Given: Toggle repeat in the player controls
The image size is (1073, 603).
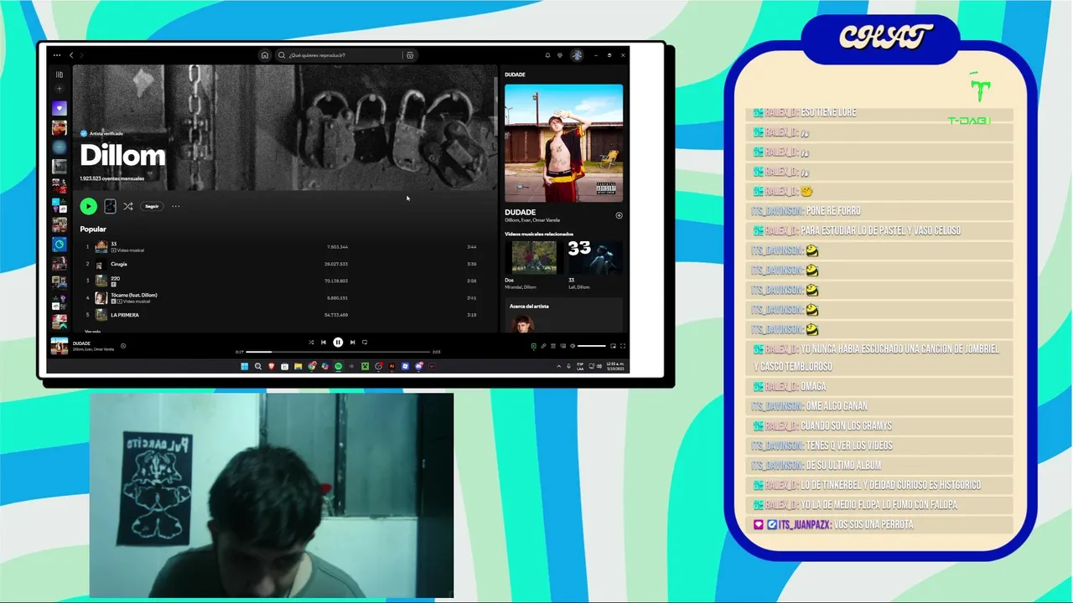Looking at the screenshot, I should (365, 342).
